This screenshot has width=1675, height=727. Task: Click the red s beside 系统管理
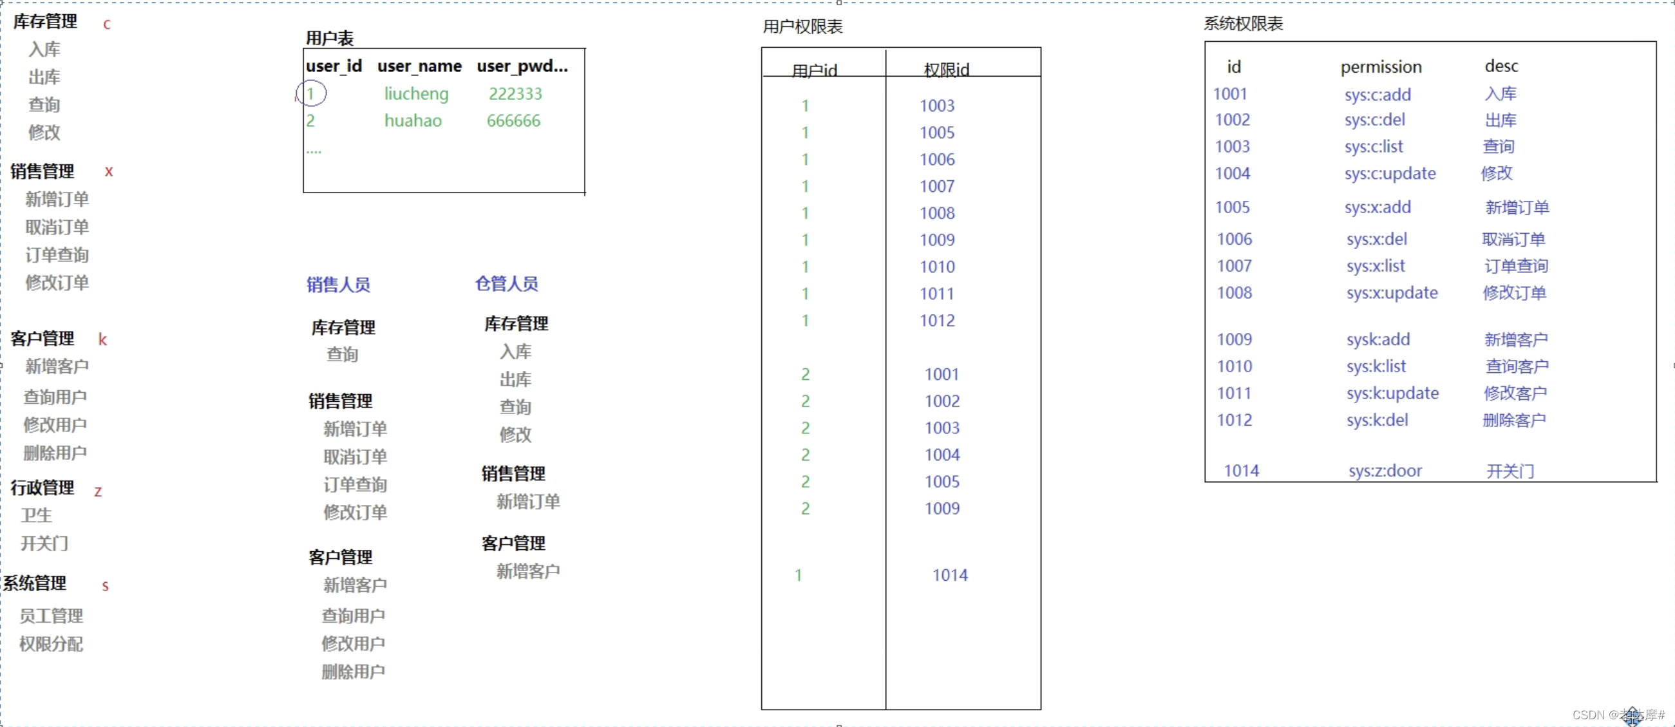[105, 585]
